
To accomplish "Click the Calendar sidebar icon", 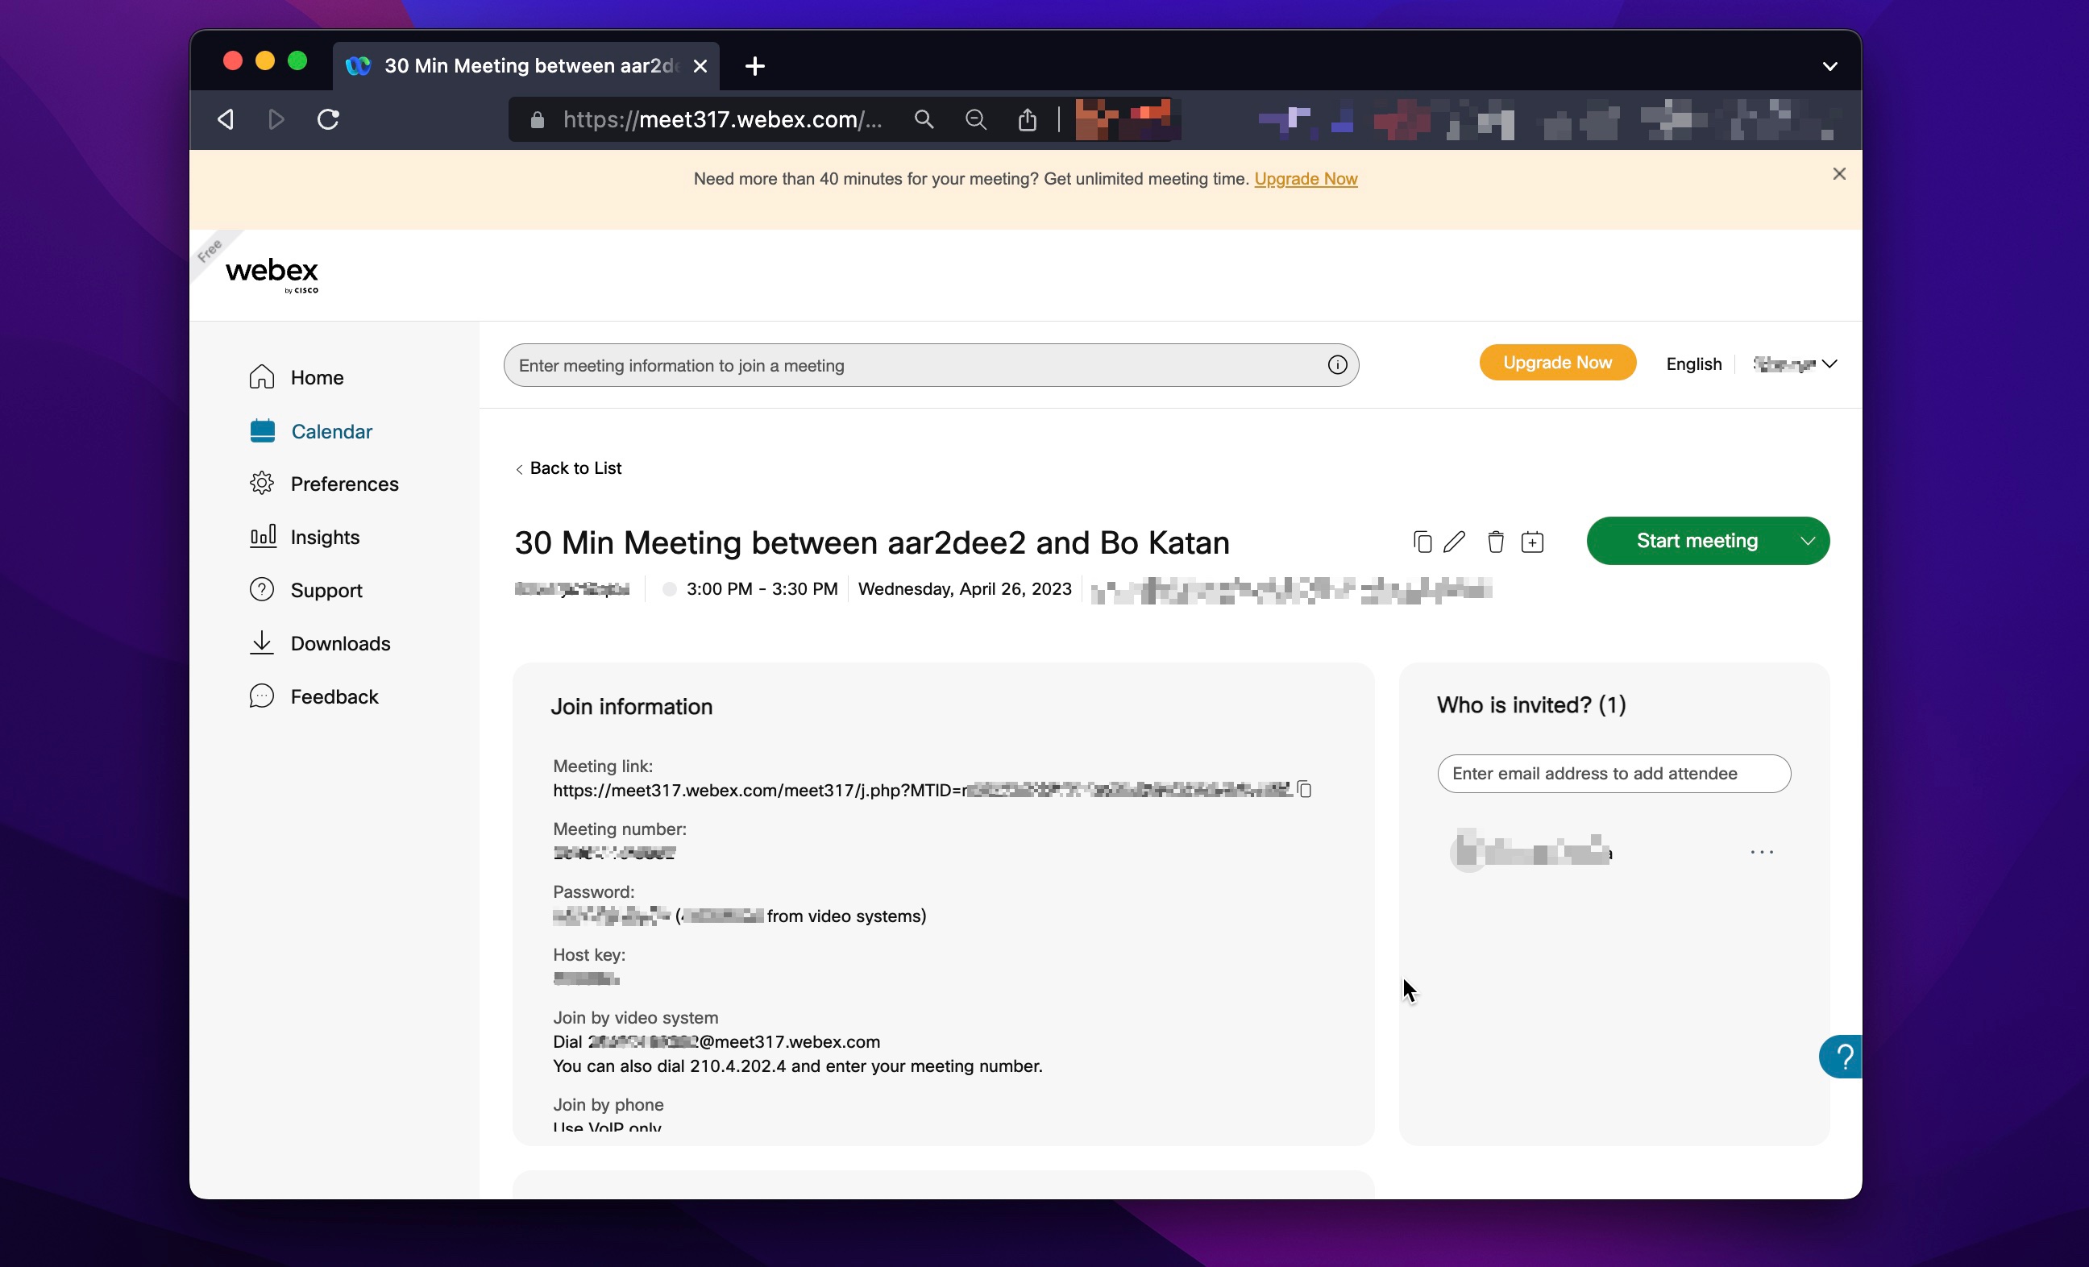I will click(264, 430).
